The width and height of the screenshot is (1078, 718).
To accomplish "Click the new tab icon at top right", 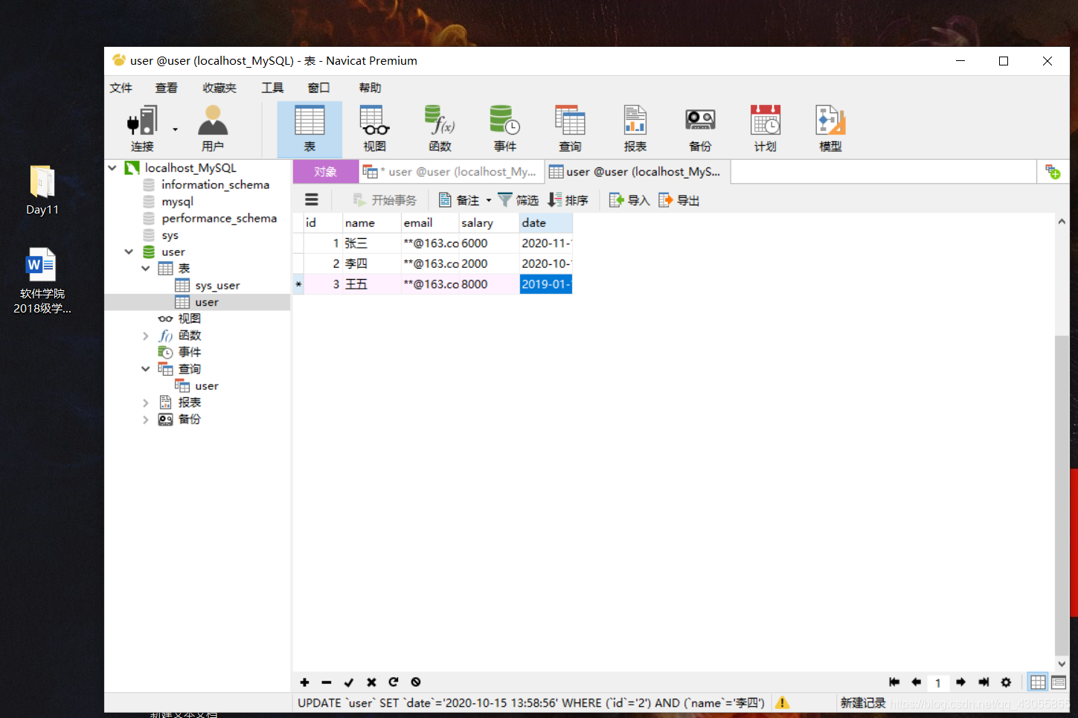I will tap(1053, 172).
